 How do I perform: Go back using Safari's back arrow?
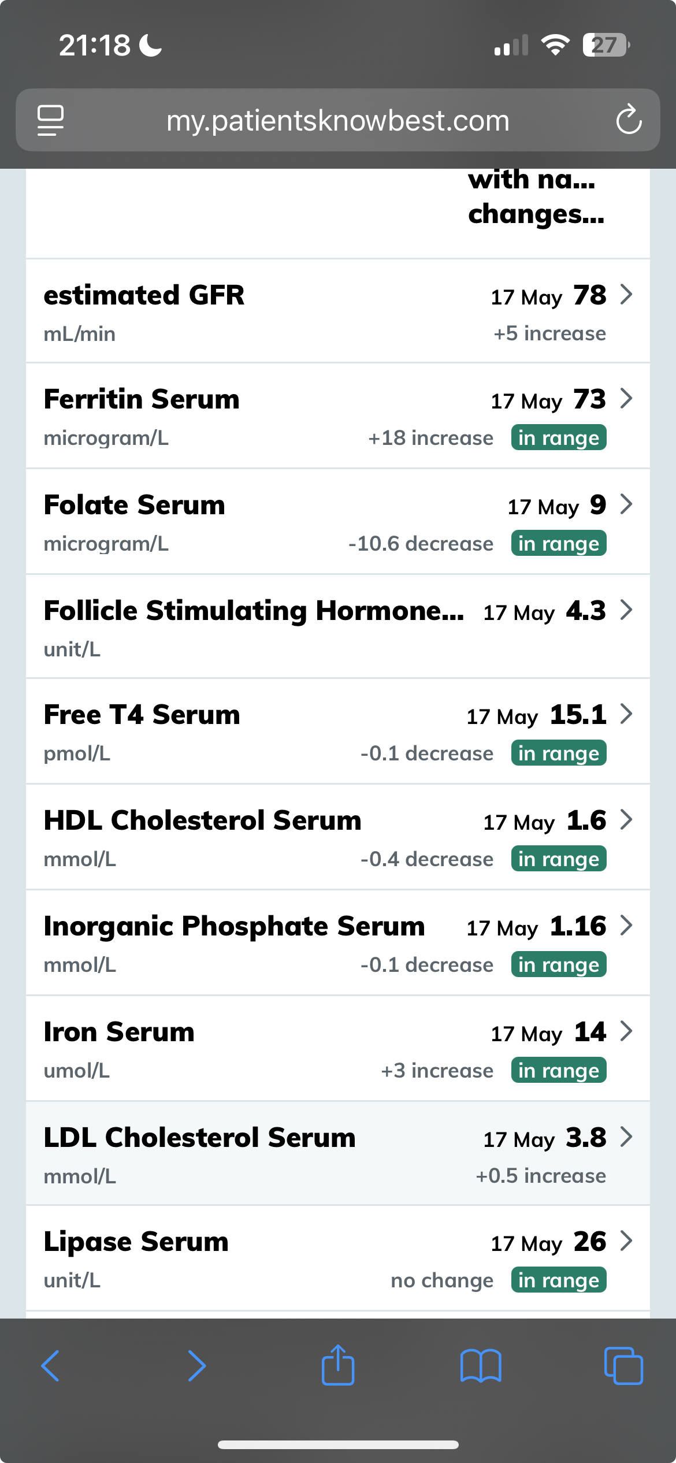pos(50,1366)
